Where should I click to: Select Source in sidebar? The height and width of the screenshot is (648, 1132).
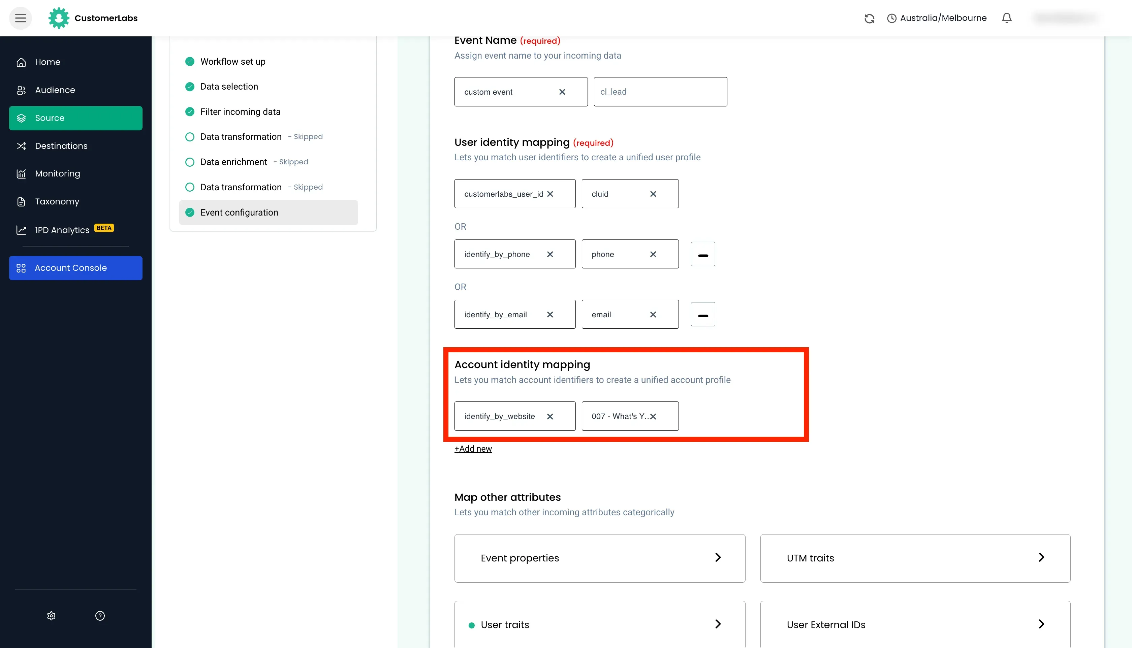(76, 118)
